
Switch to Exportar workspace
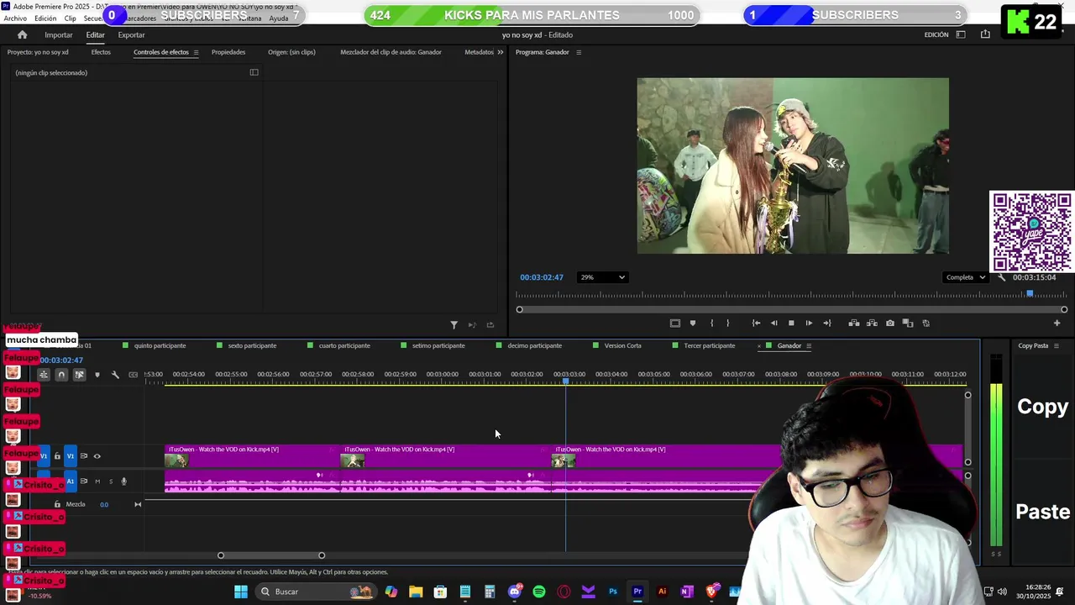[131, 34]
